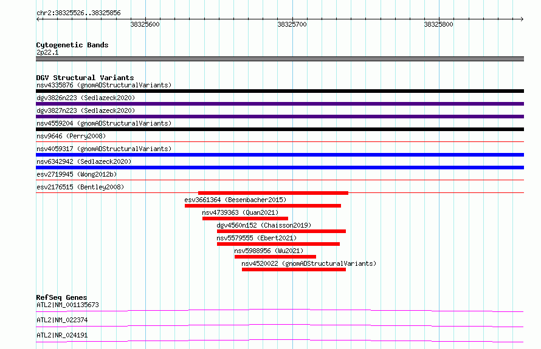Open variant nsv6342942 (Sedlazeck2020) label
The width and height of the screenshot is (541, 349).
click(84, 161)
